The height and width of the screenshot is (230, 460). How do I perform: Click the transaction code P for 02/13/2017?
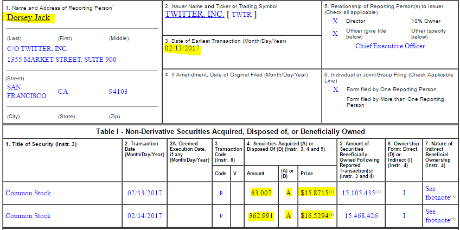tap(221, 193)
